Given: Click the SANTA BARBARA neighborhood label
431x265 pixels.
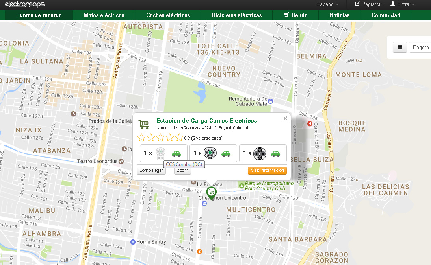Looking at the screenshot, I should [298, 239].
